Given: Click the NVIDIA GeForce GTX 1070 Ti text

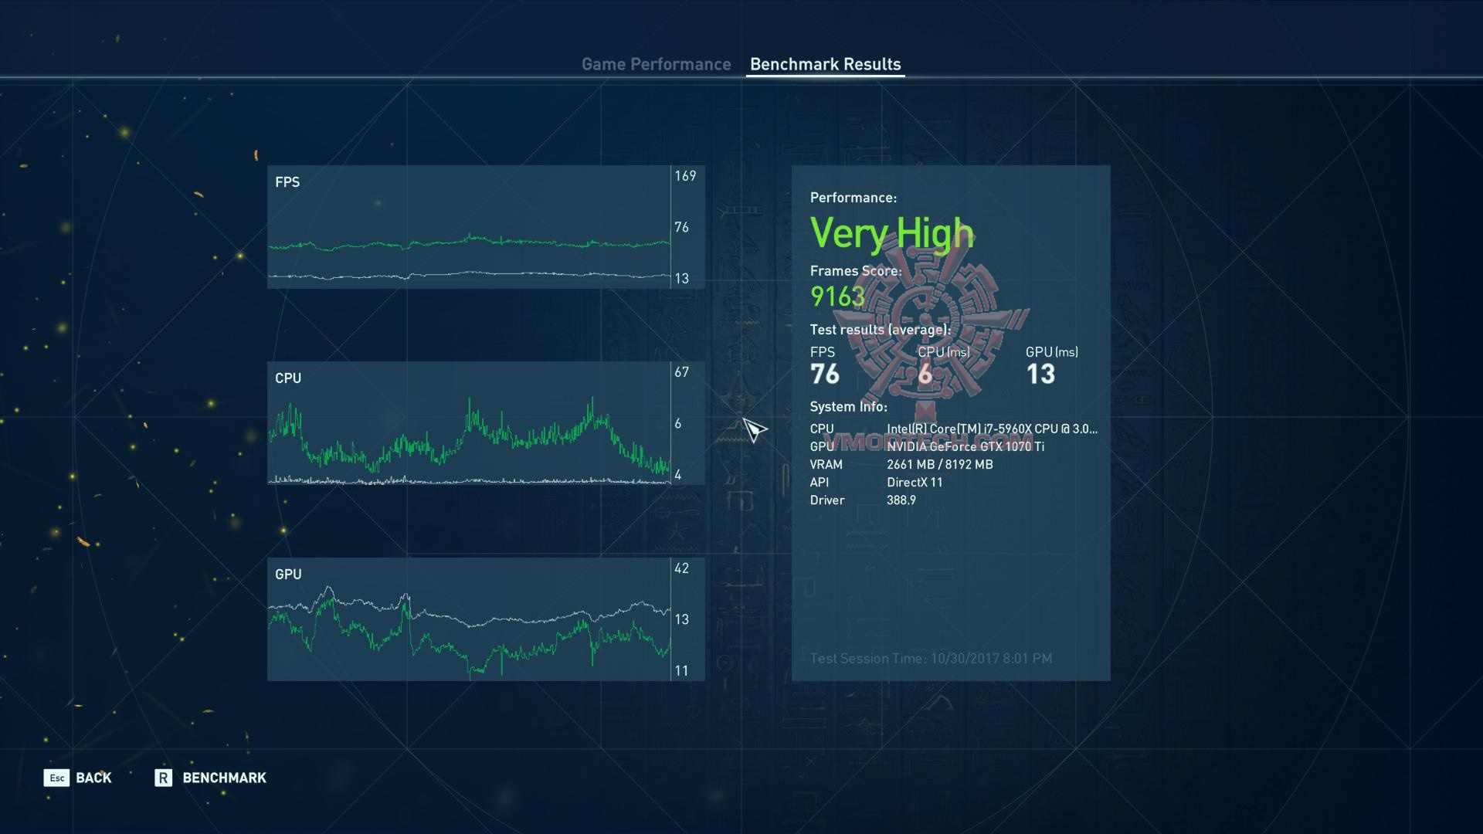Looking at the screenshot, I should 965,446.
